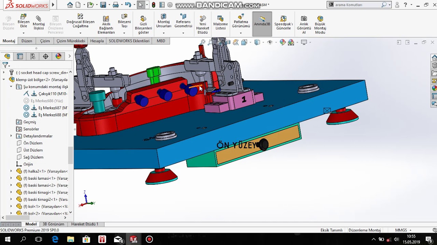Switch to the ConfigurationManager tab icon
Screen dimensions: 437x245
[x=33, y=56]
